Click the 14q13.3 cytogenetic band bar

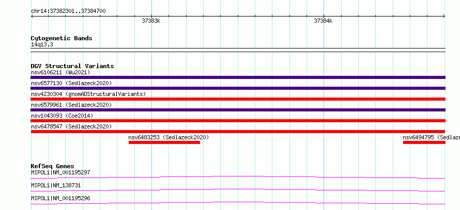[238, 50]
